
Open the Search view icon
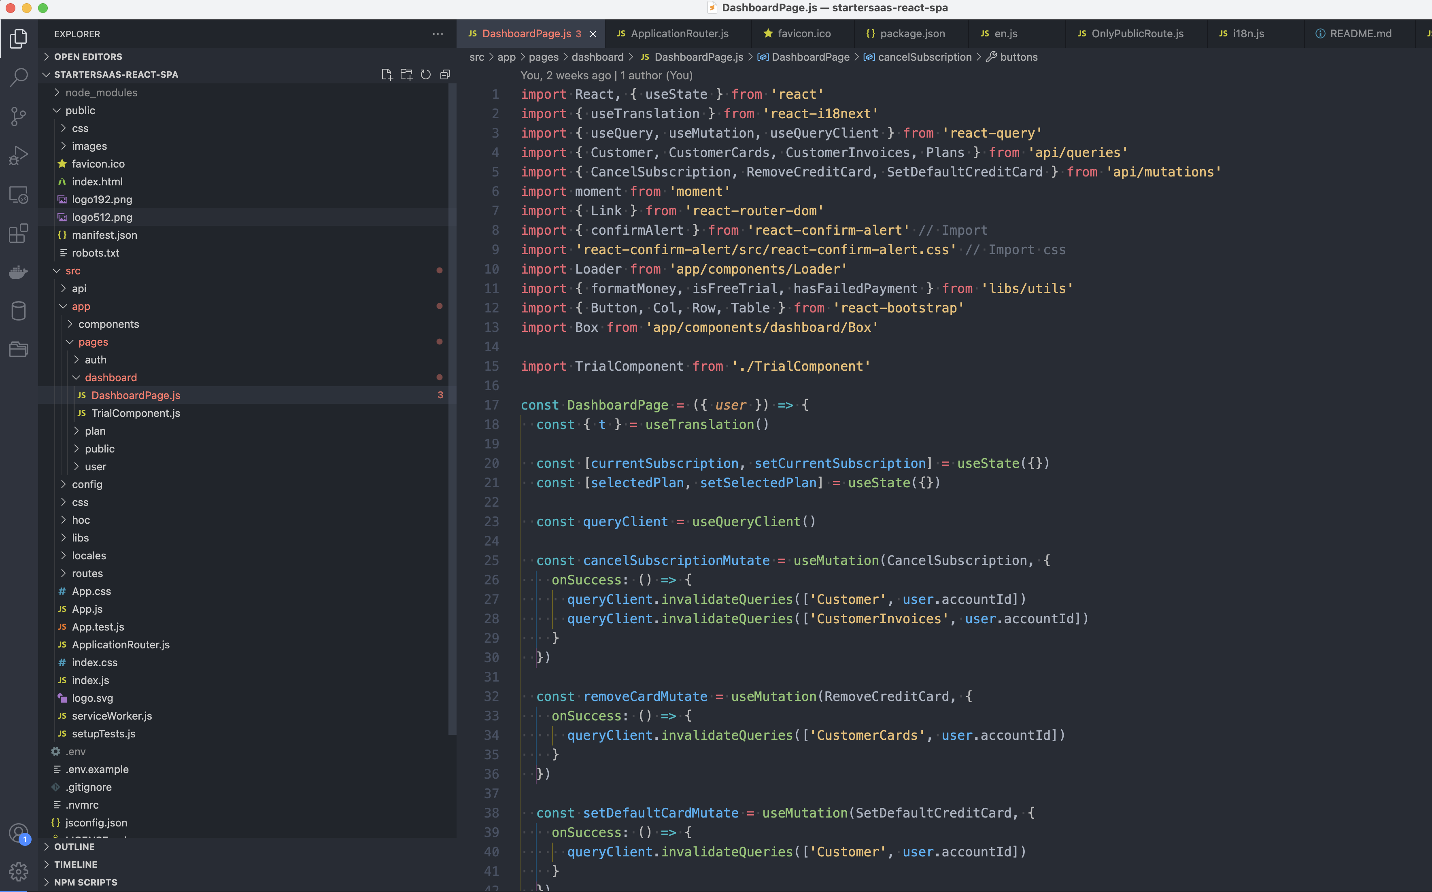(x=18, y=77)
